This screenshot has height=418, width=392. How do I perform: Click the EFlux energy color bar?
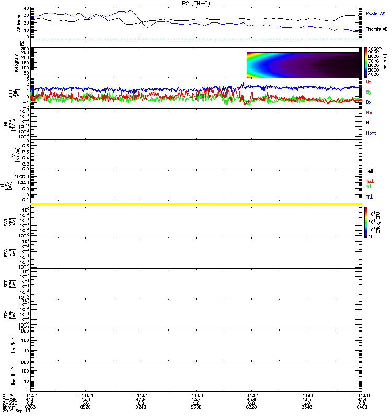click(x=366, y=223)
